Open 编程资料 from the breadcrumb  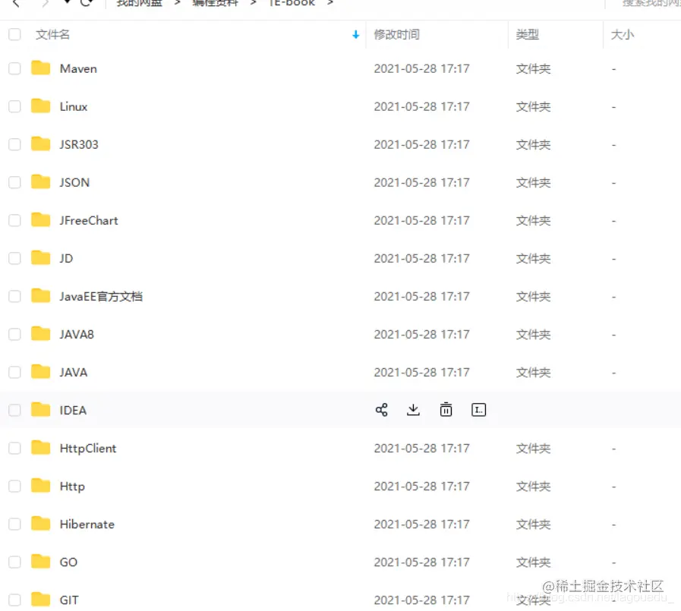pyautogui.click(x=215, y=3)
